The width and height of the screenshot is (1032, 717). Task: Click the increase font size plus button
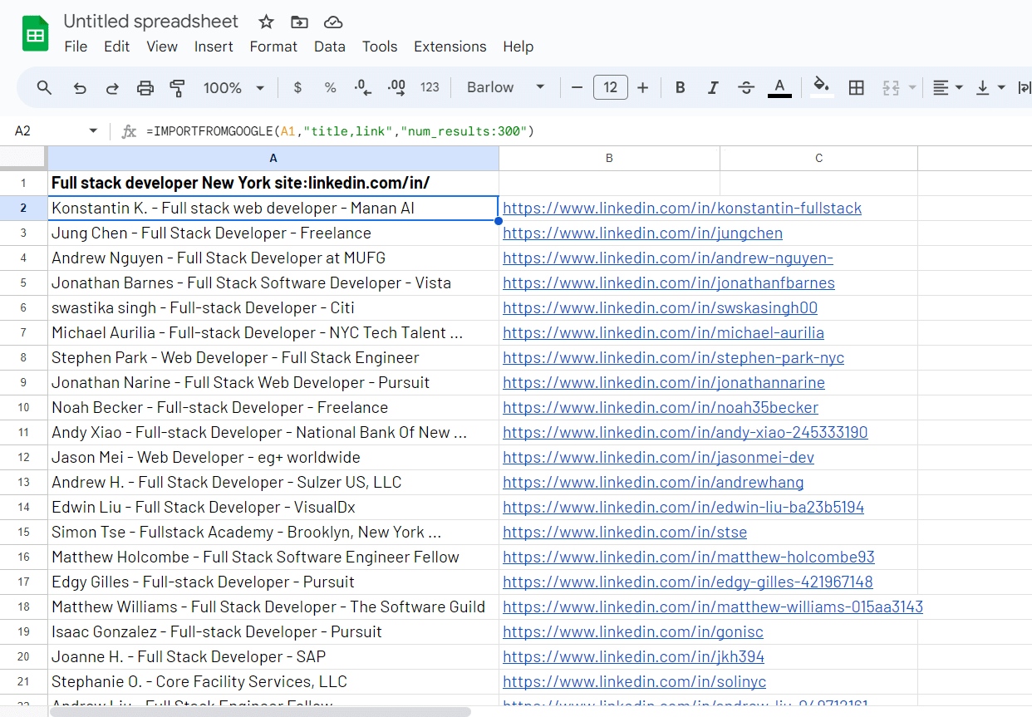point(642,88)
